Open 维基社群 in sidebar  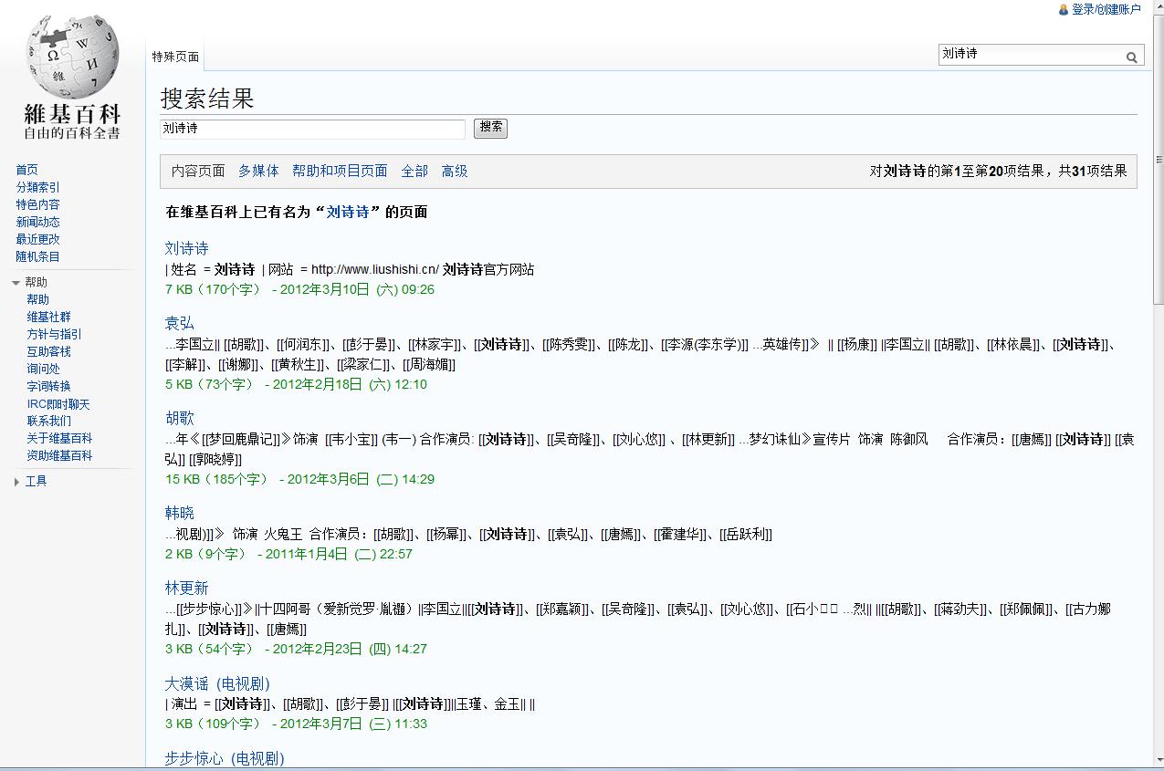coord(48,317)
